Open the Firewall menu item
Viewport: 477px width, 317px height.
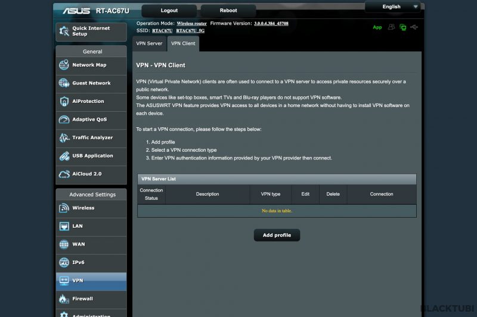[91, 299]
